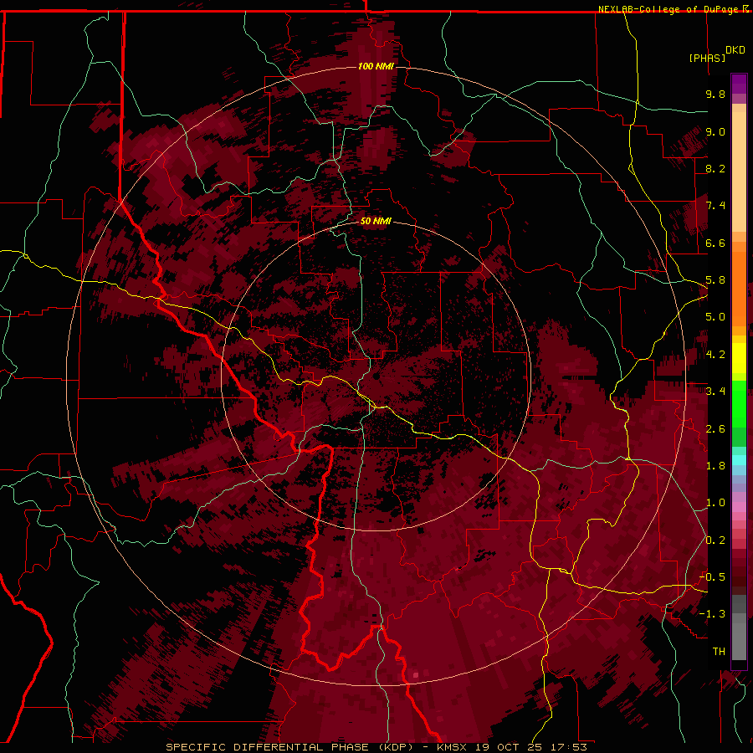Pick the bright green color bar band
Viewport: 753px width, 753px height.
pyautogui.click(x=739, y=403)
